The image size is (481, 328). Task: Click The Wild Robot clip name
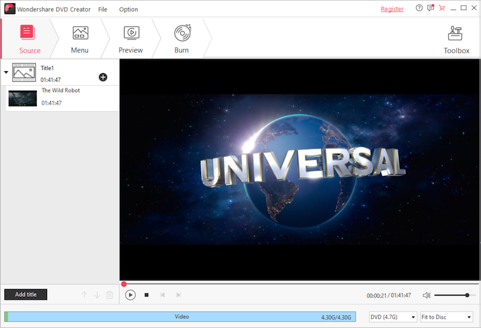click(x=60, y=90)
